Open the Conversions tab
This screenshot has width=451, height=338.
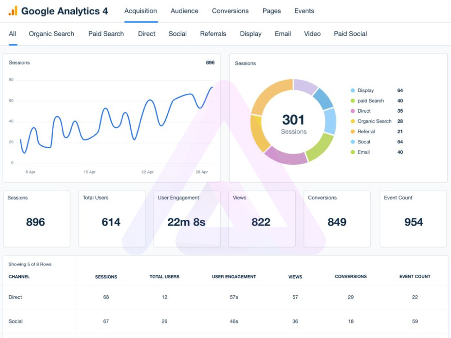[x=230, y=11]
